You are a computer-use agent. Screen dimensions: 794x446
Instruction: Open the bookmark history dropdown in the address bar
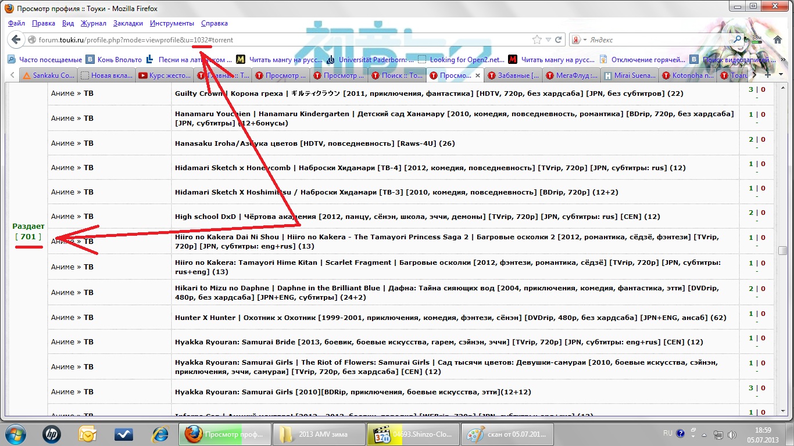click(549, 40)
